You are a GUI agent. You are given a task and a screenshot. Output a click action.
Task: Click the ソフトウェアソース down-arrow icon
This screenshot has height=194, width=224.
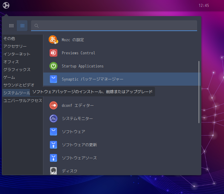[x=53, y=158]
